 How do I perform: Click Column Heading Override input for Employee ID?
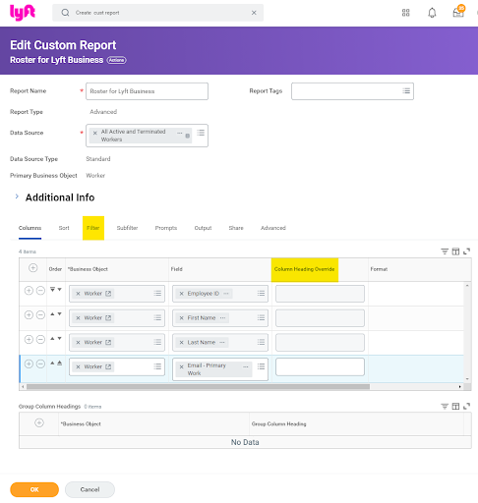(x=320, y=294)
